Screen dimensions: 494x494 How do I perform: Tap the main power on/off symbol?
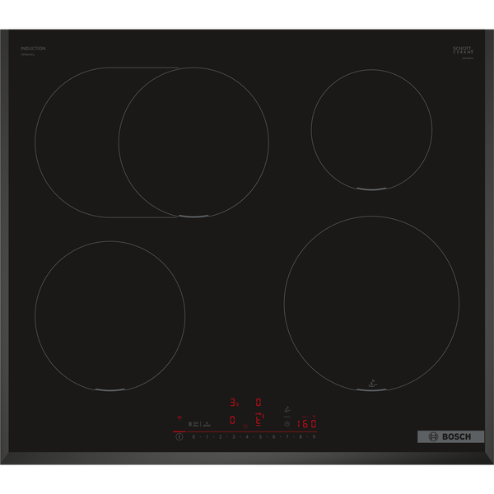pos(179,436)
